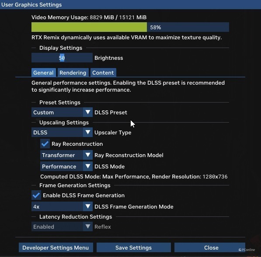Click the Enable DLSS Frame Generation label

coord(84,195)
